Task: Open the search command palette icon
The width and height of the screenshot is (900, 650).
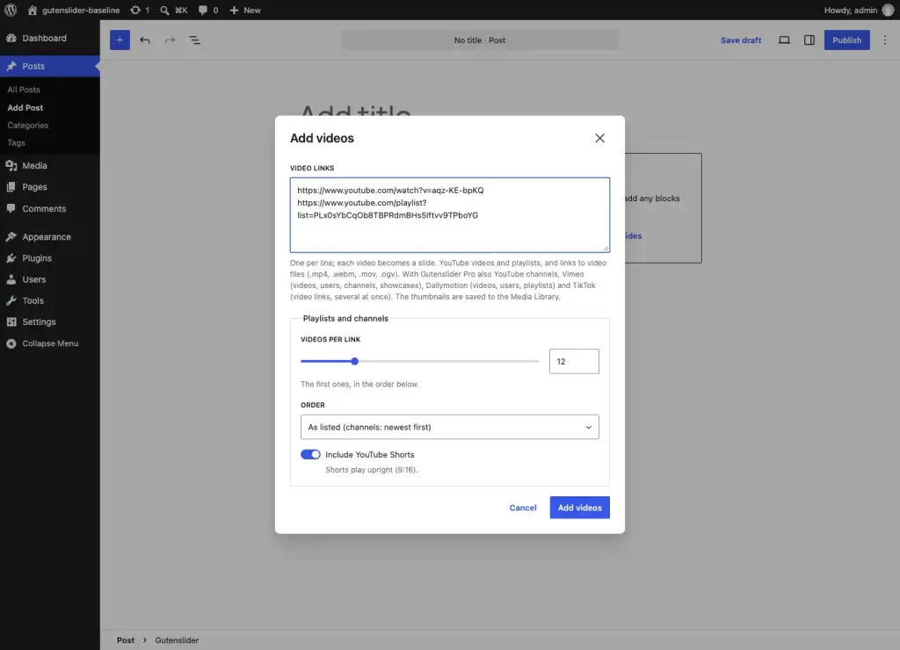Action: point(164,10)
